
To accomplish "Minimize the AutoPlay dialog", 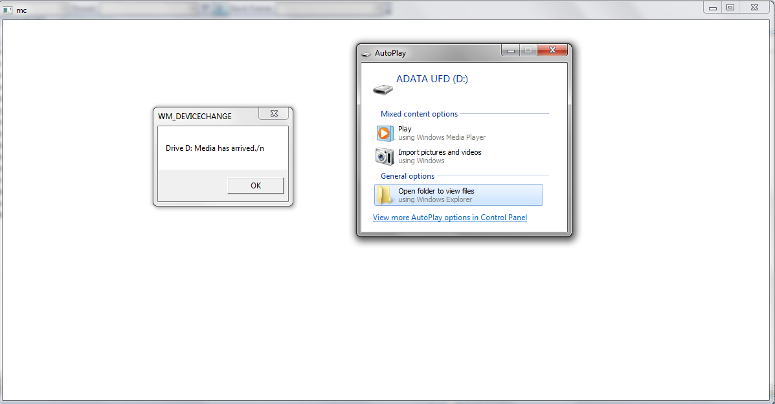I will point(511,50).
